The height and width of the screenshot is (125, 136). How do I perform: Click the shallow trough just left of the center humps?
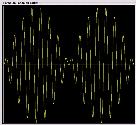coord(62,83)
